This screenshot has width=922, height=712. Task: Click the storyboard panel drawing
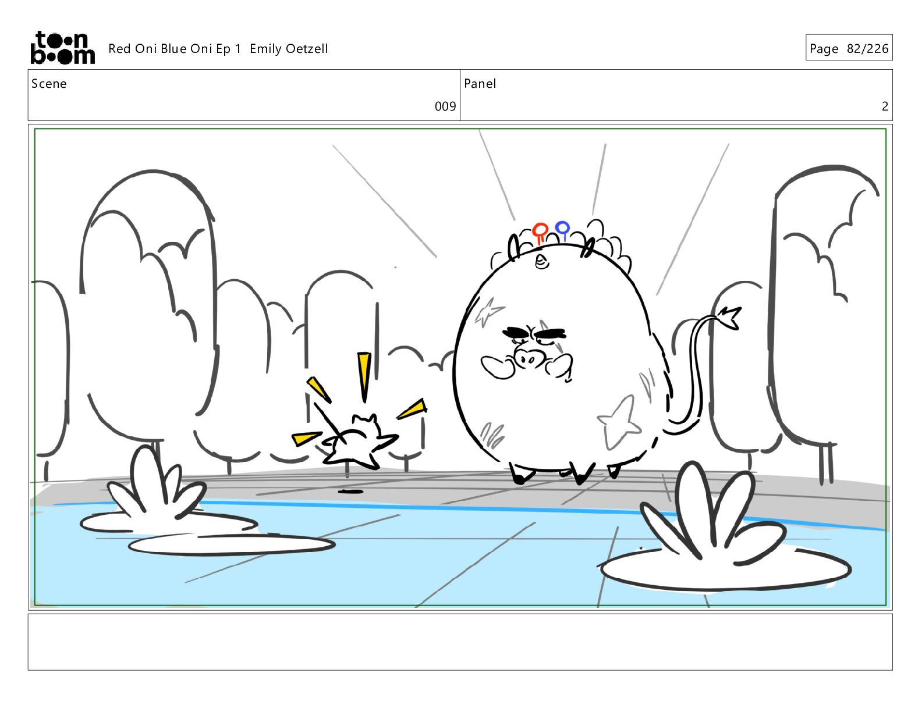tap(460, 367)
